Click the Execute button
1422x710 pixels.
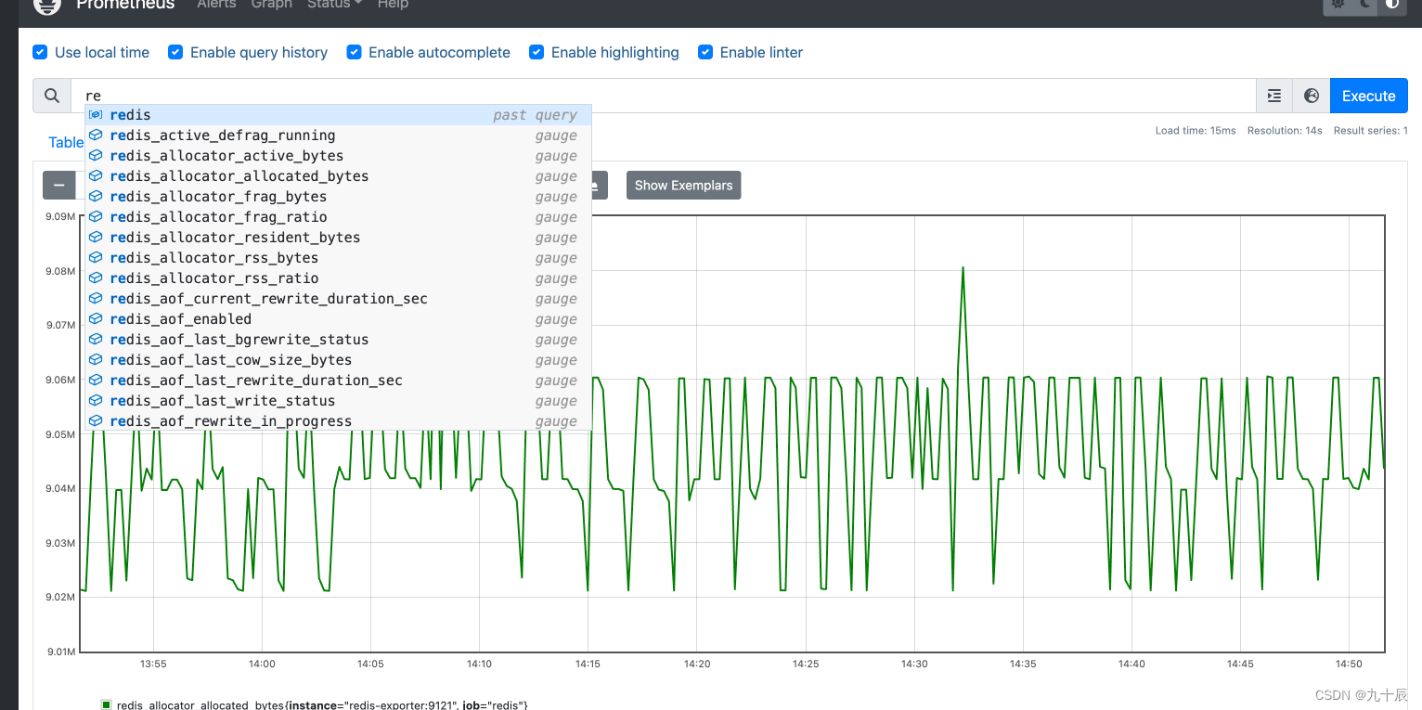1368,96
